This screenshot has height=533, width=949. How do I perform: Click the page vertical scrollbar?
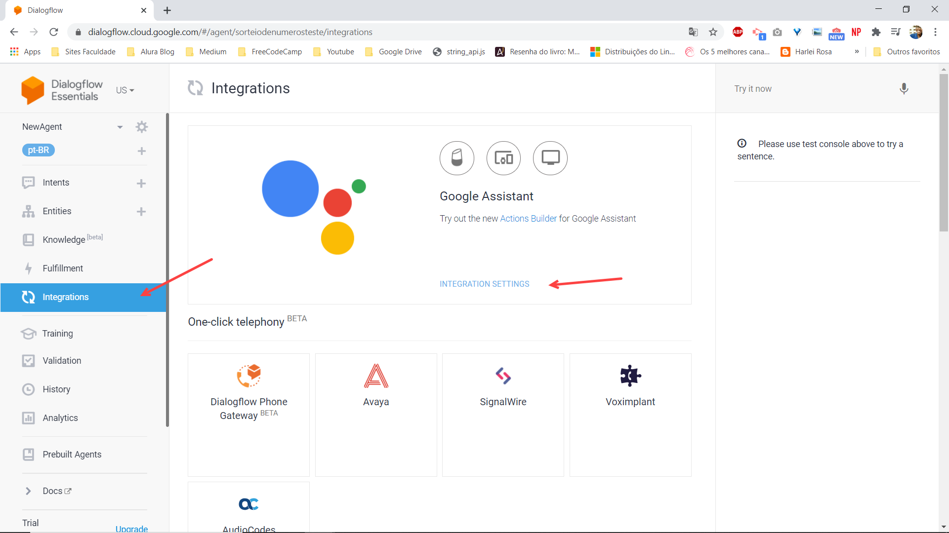point(944,152)
